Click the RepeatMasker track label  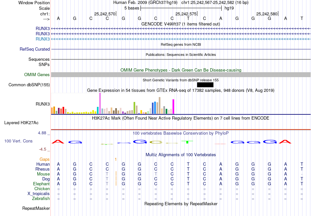coord(36,208)
